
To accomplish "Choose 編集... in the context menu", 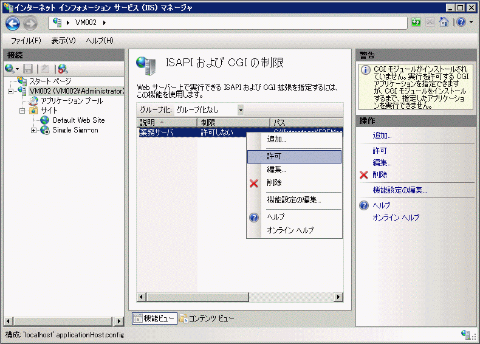I will pyautogui.click(x=294, y=170).
